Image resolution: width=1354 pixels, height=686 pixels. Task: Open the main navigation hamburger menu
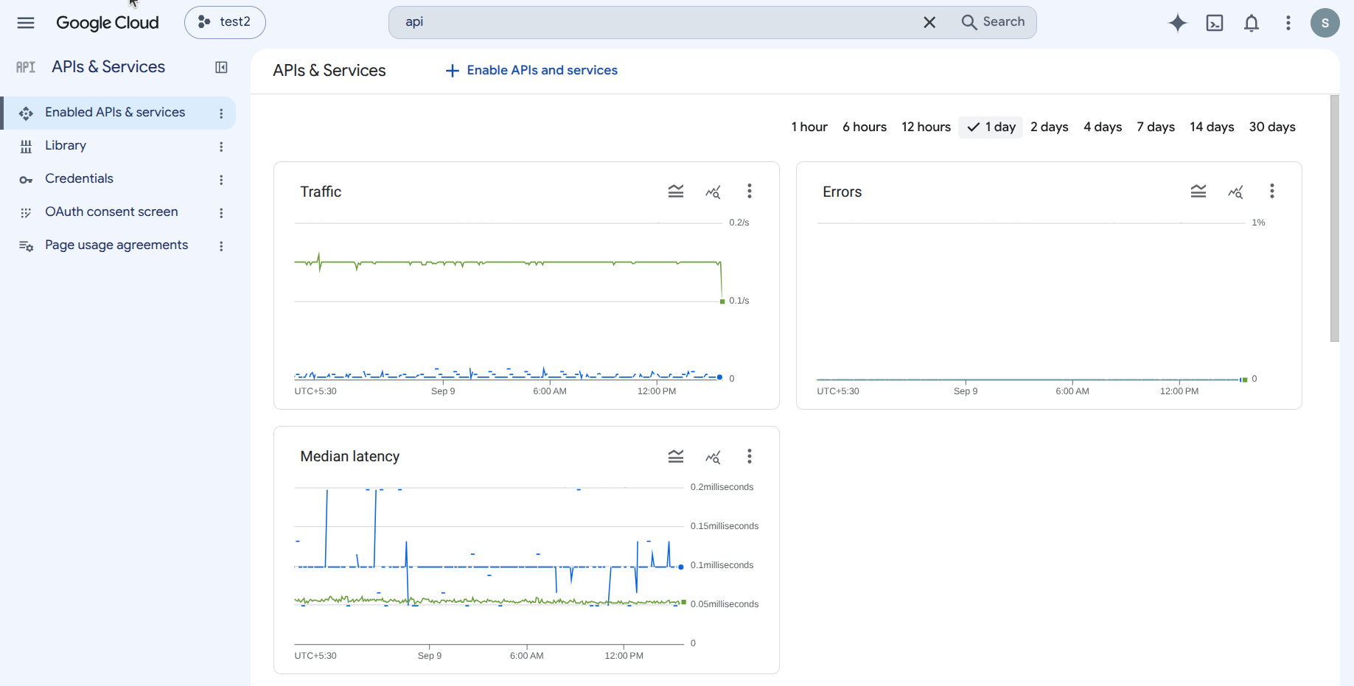click(26, 23)
